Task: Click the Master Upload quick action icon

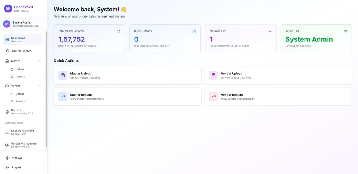Action: [63, 75]
